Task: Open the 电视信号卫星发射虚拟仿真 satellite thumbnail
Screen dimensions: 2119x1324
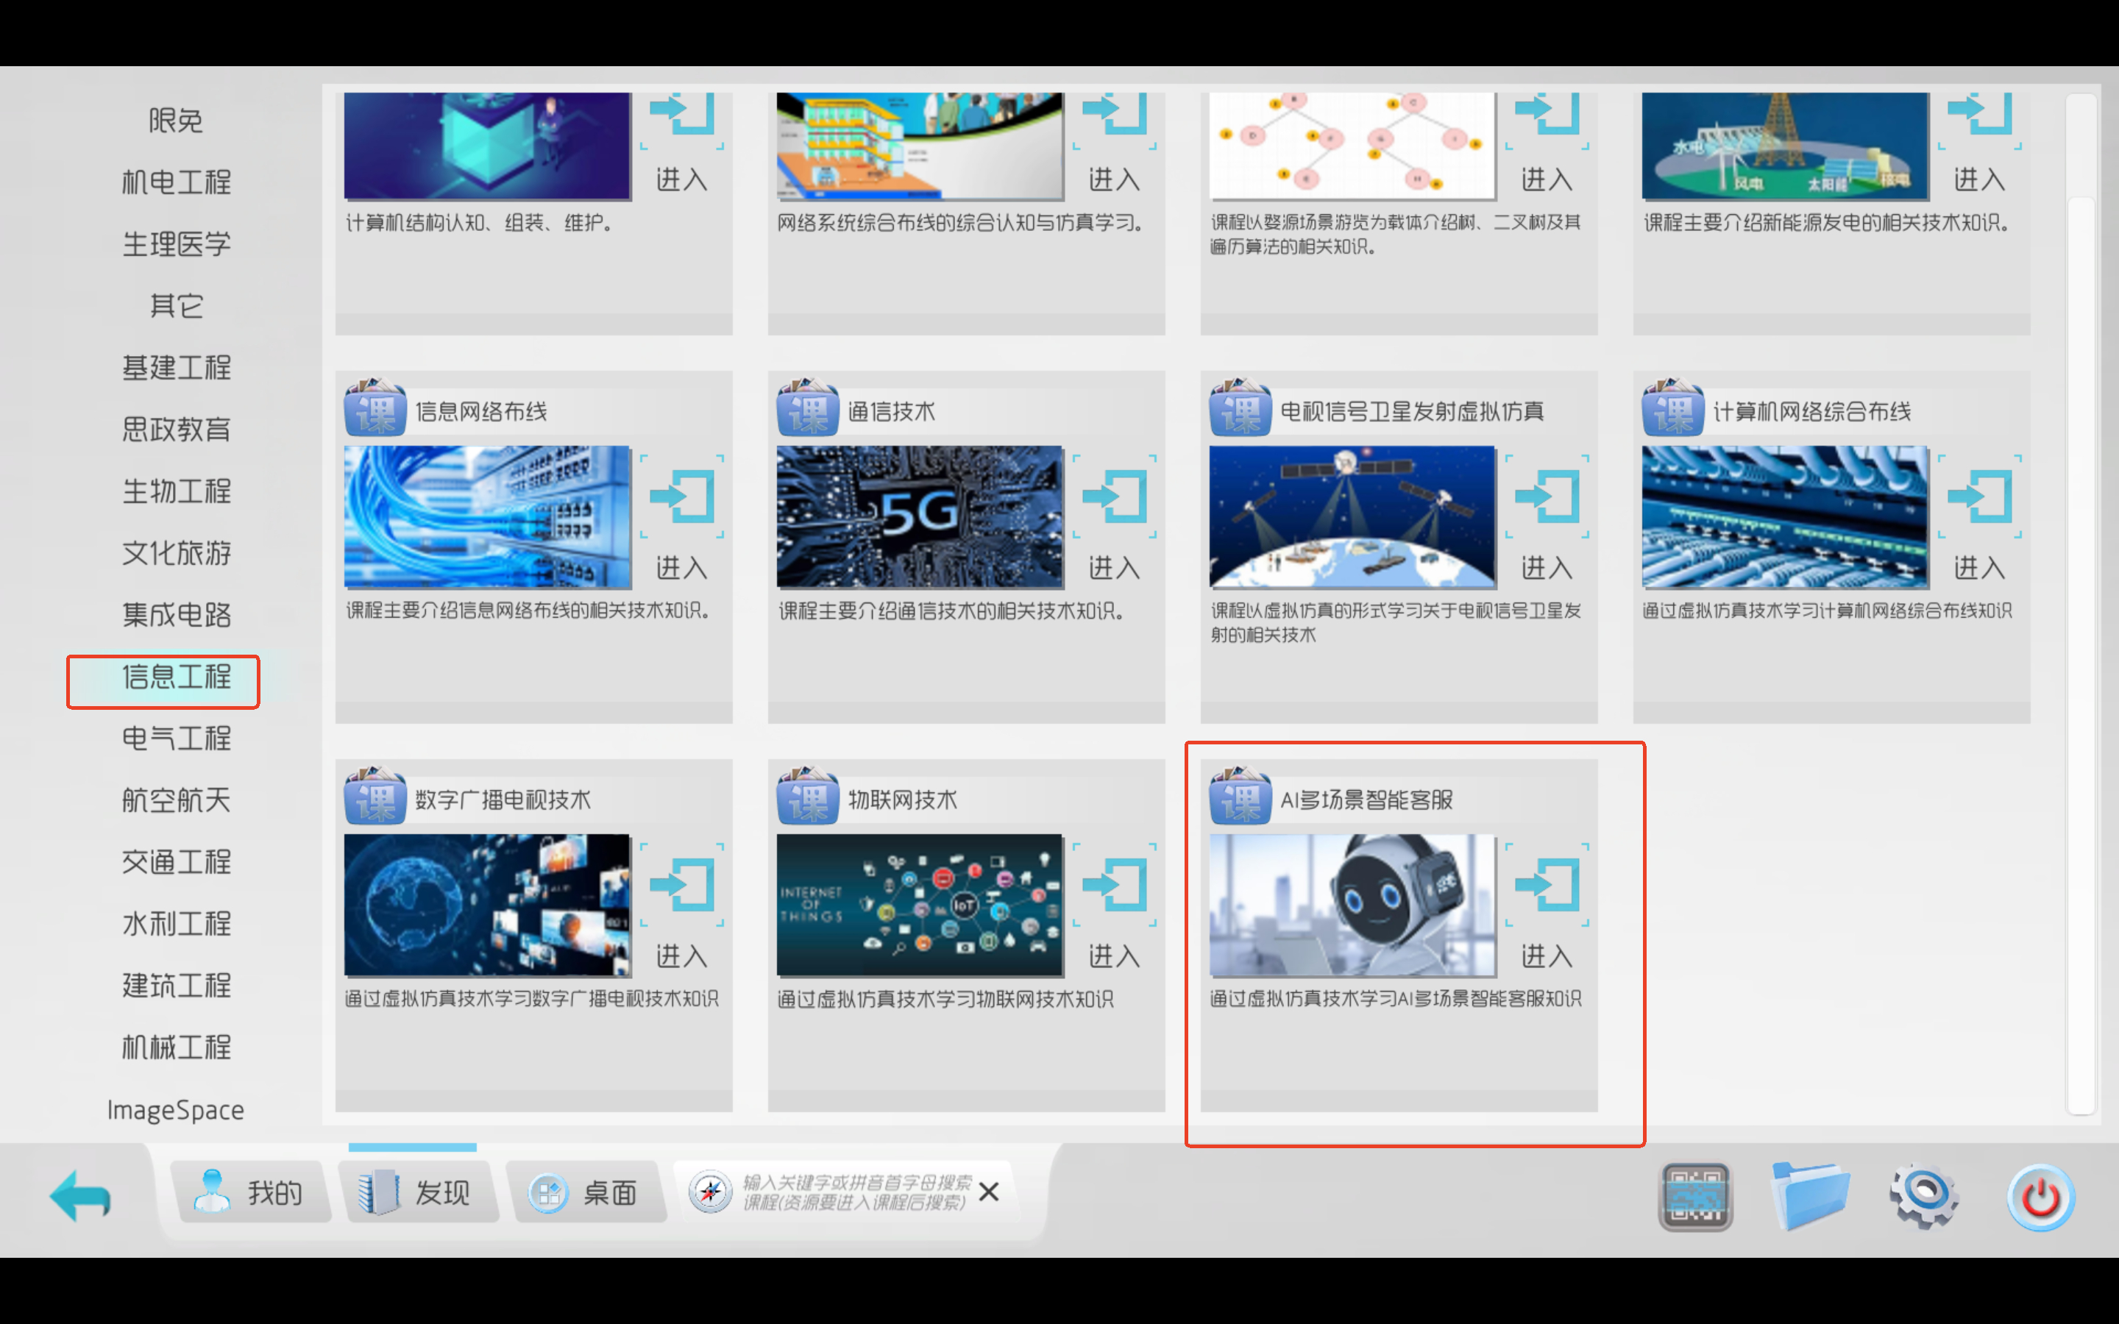Action: click(1352, 516)
